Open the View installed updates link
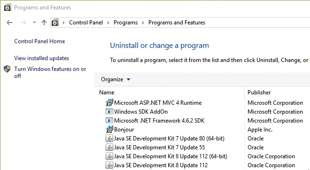The height and width of the screenshot is (170, 310). 41,58
